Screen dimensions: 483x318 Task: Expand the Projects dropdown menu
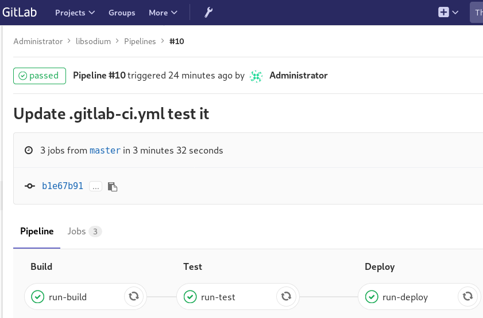[x=75, y=13]
